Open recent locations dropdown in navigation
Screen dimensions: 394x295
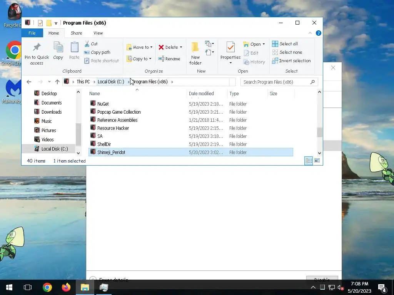tap(49, 82)
